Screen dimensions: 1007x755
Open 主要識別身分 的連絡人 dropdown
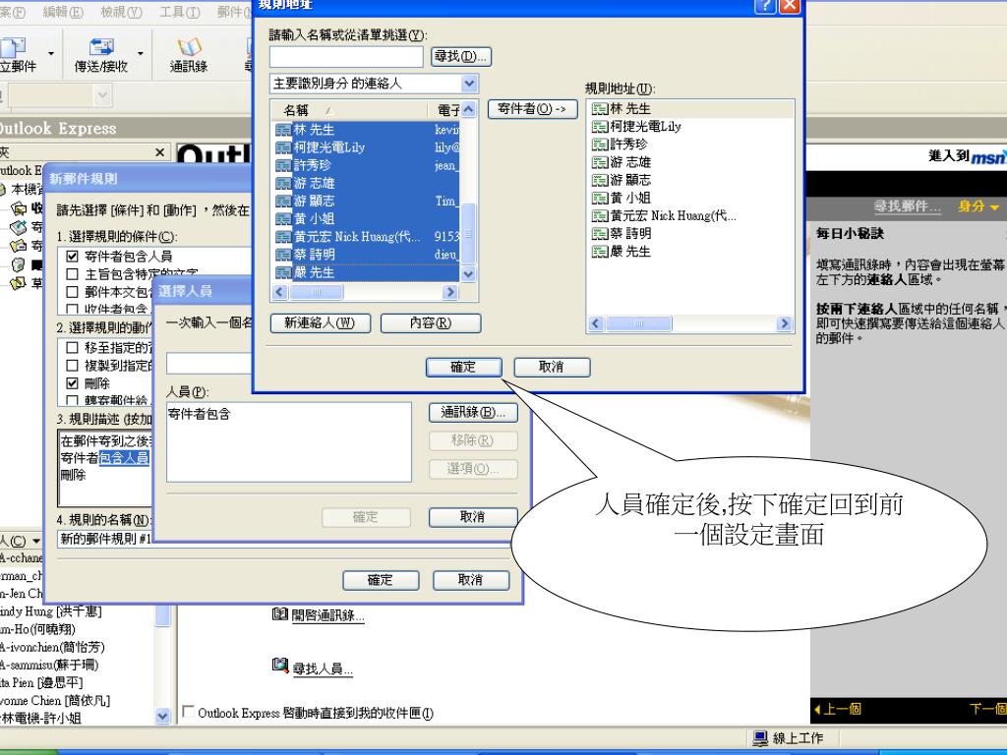point(469,84)
